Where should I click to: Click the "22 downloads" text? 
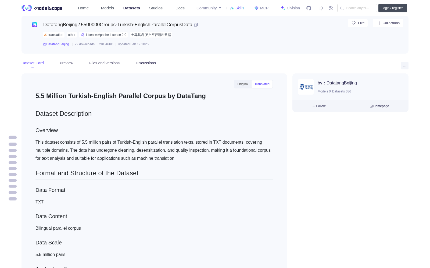tap(85, 44)
